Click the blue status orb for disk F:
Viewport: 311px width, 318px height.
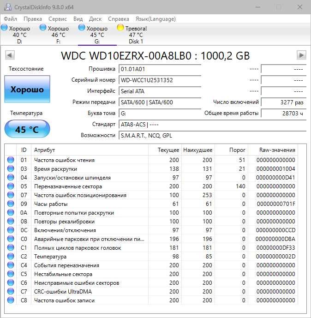pos(43,27)
